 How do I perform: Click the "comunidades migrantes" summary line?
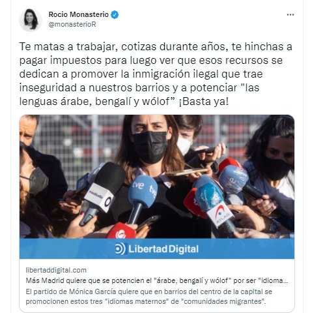click(x=145, y=302)
